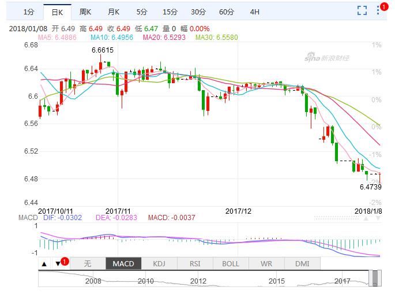
Task: Show the RSI indicator
Action: (194, 263)
